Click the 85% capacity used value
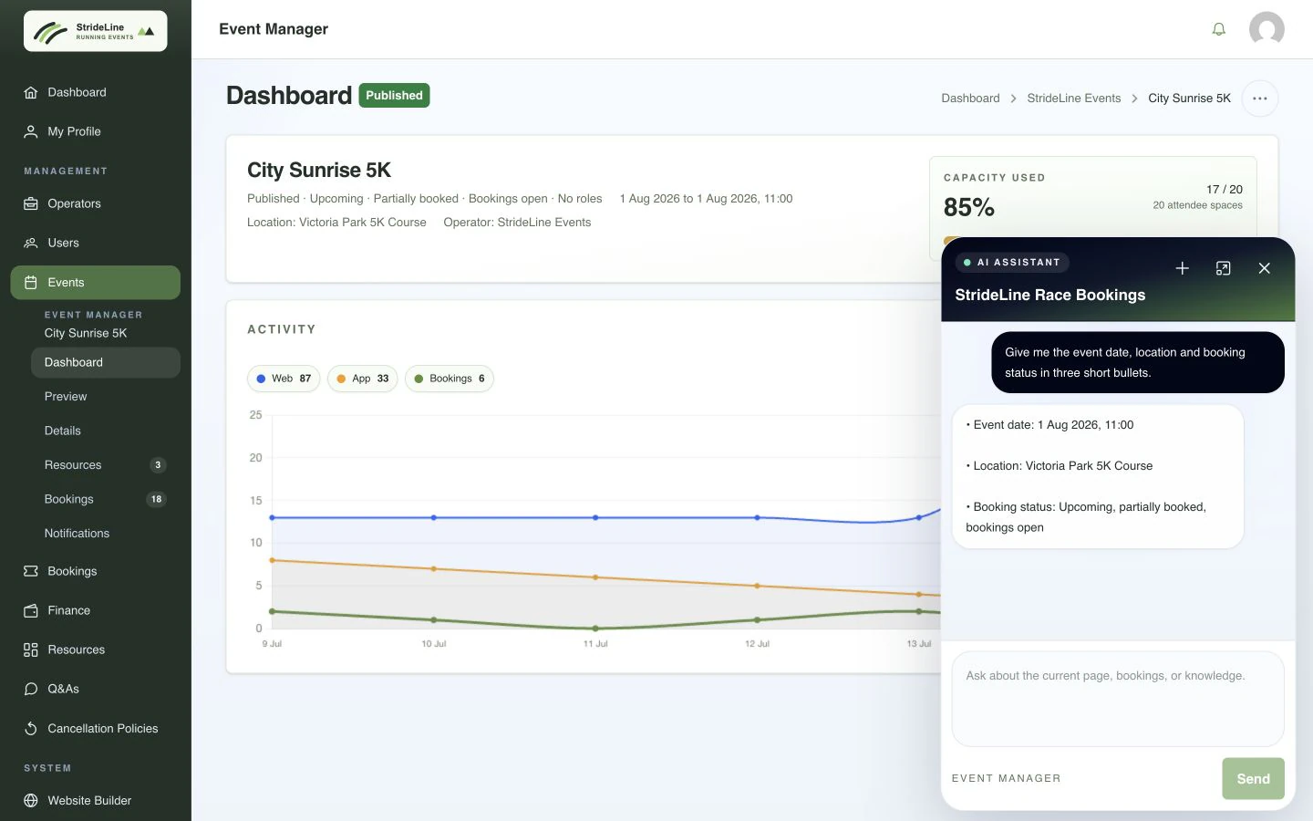Viewport: 1313px width, 821px height. click(x=969, y=207)
